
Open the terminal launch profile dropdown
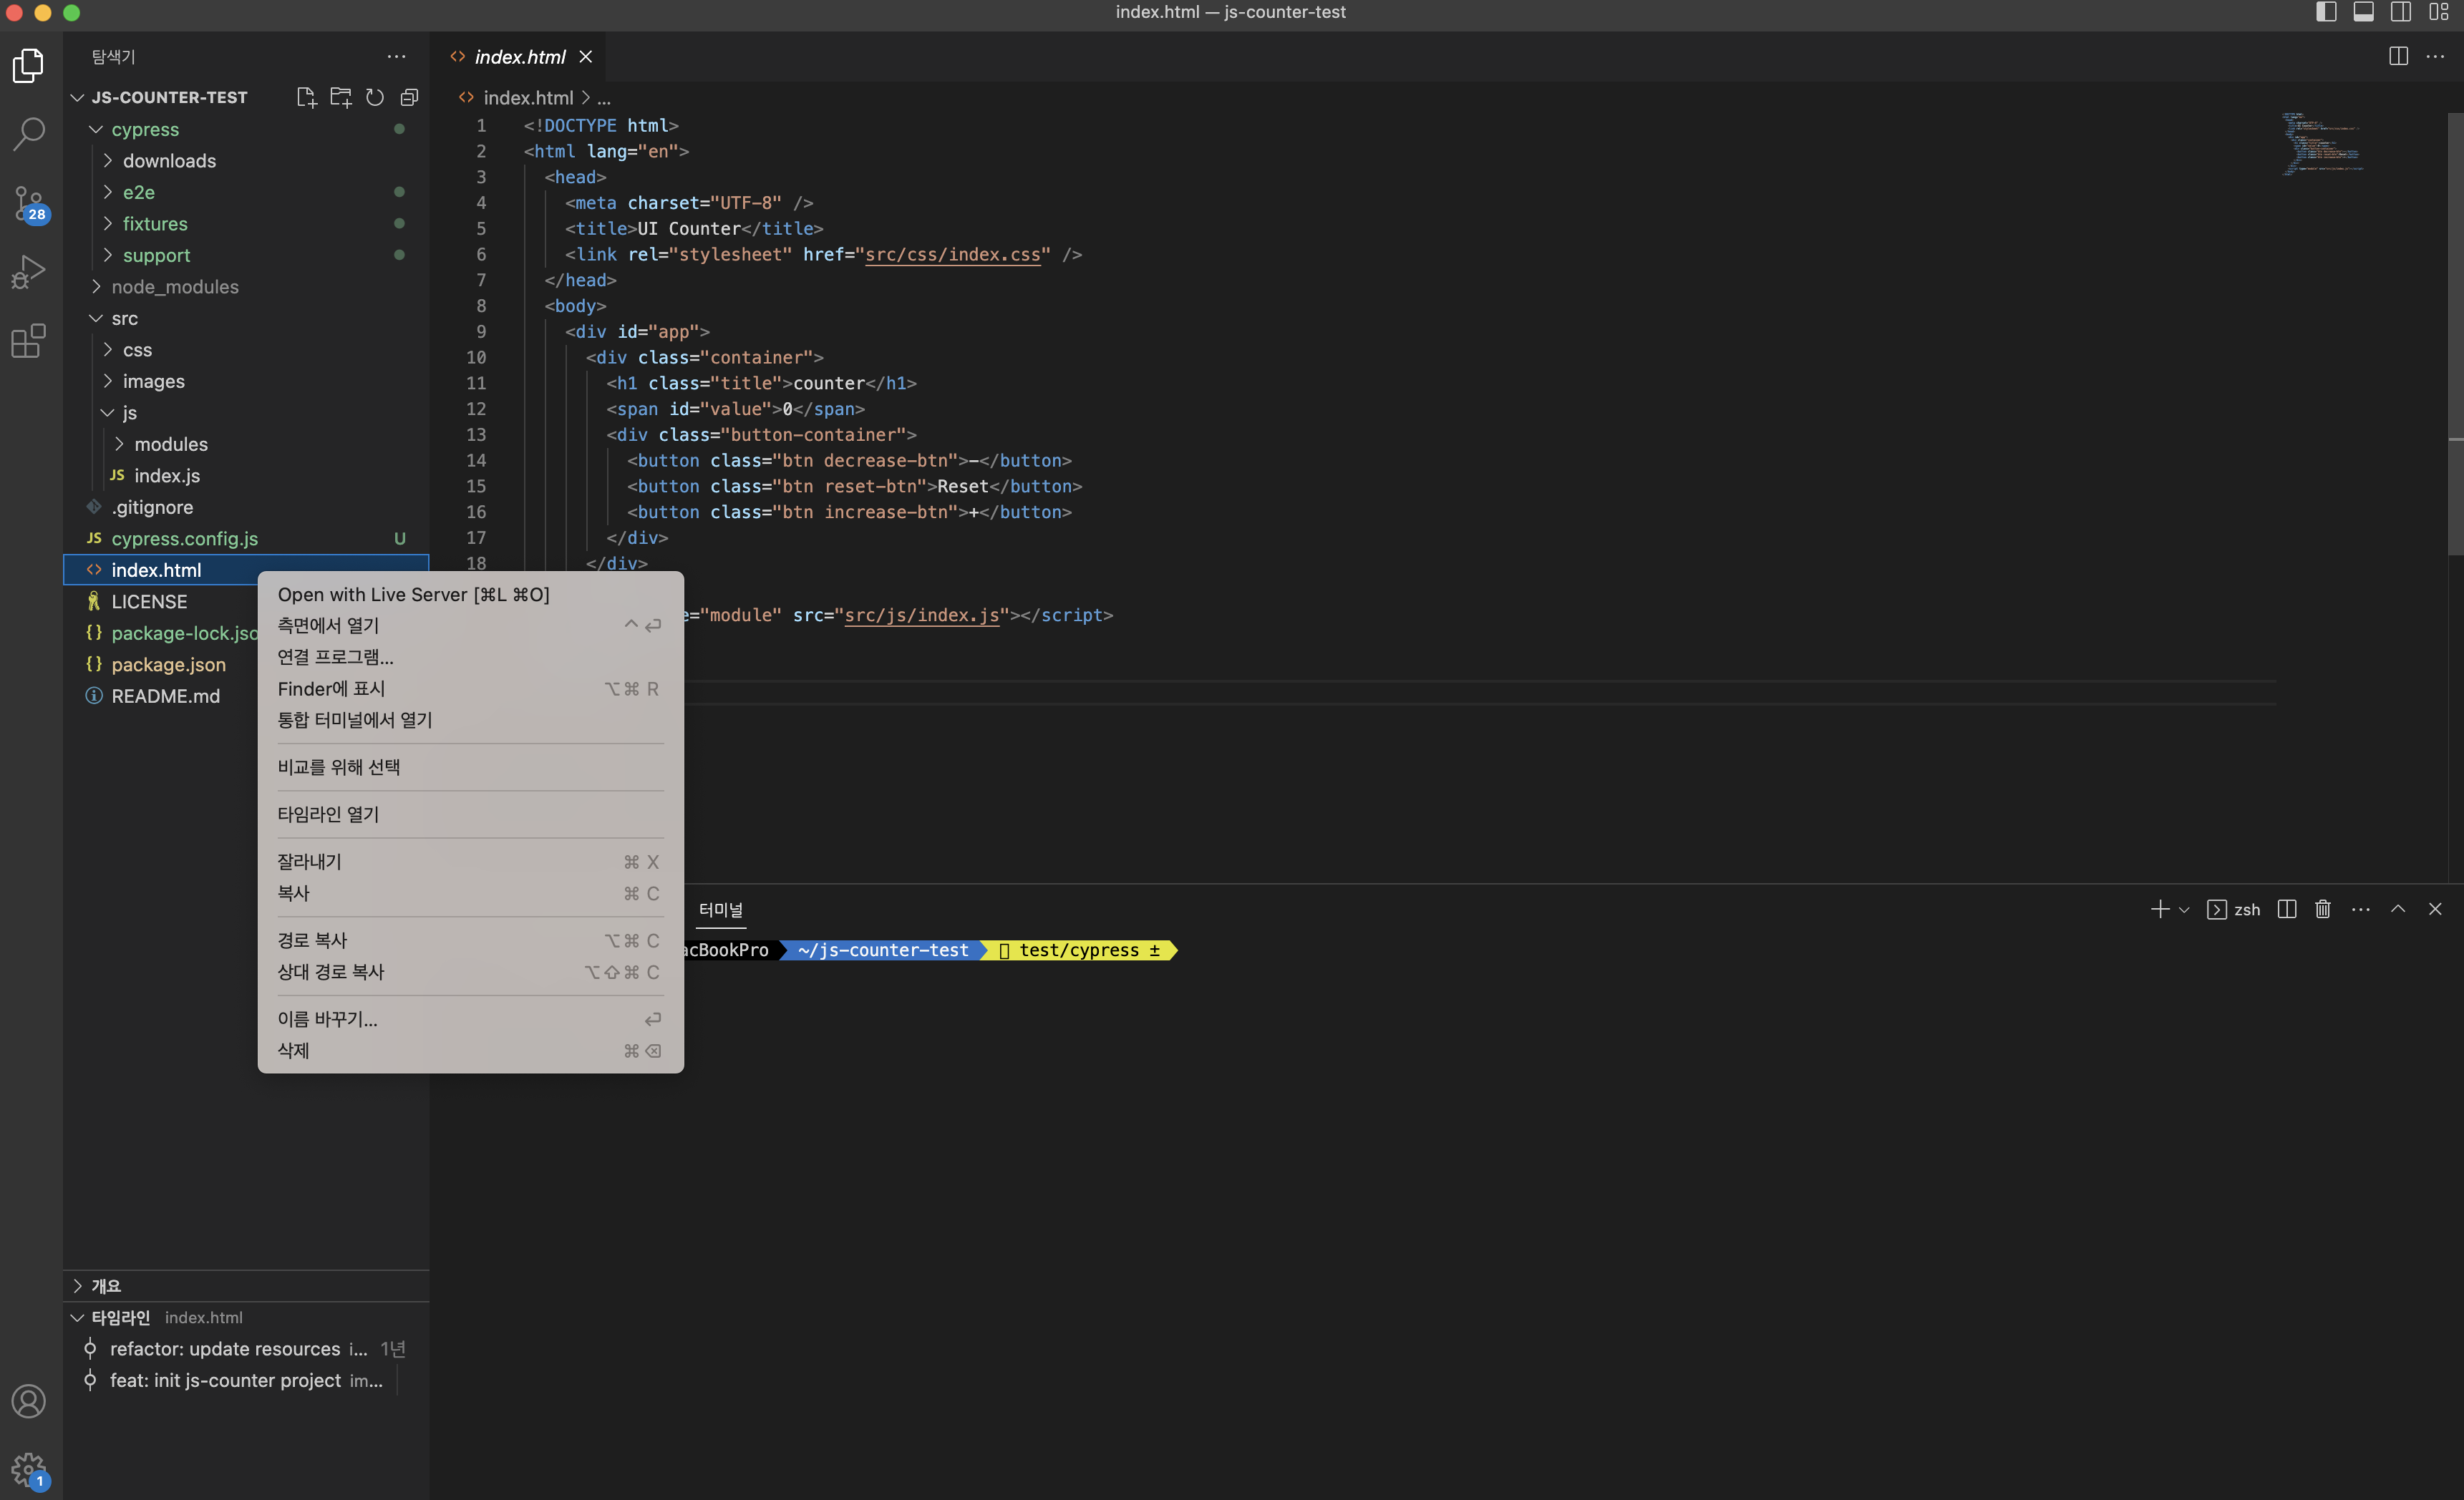tap(2184, 910)
